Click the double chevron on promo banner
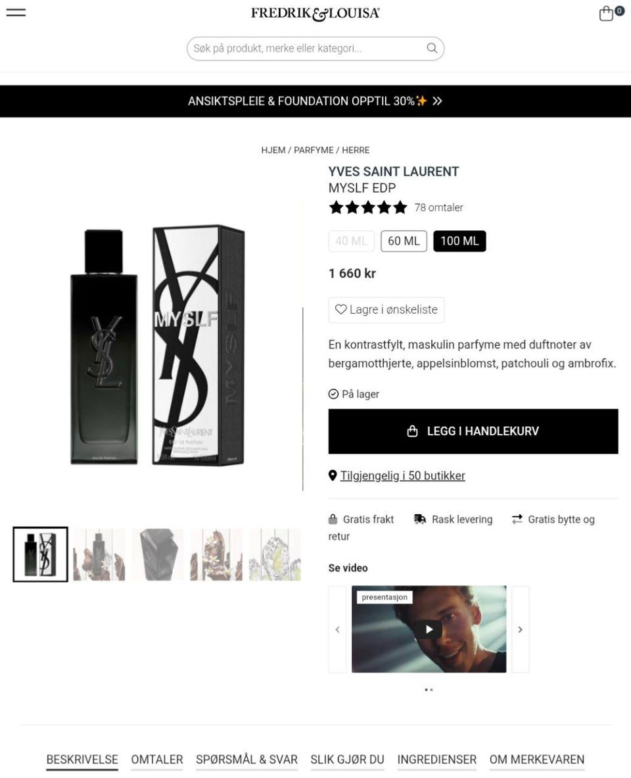 coord(437,101)
